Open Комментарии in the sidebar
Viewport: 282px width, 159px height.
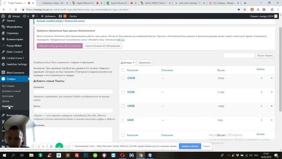pos(15,39)
